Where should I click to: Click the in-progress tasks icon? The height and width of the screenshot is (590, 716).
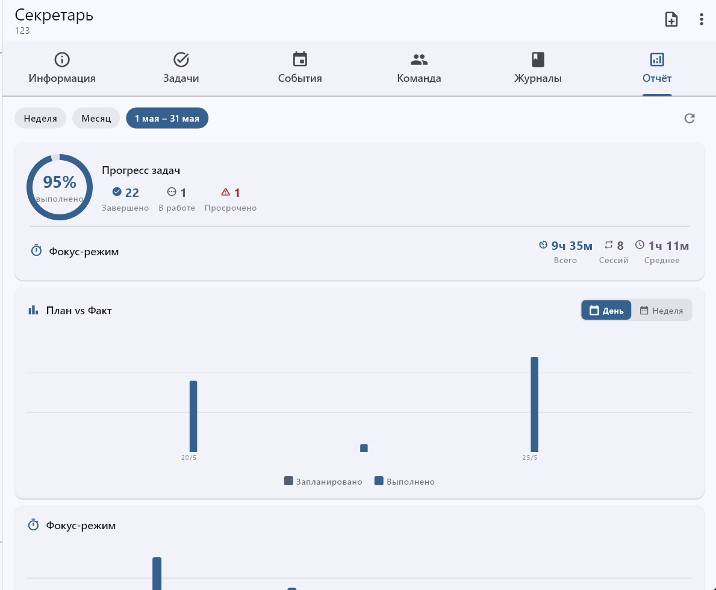[x=172, y=192]
